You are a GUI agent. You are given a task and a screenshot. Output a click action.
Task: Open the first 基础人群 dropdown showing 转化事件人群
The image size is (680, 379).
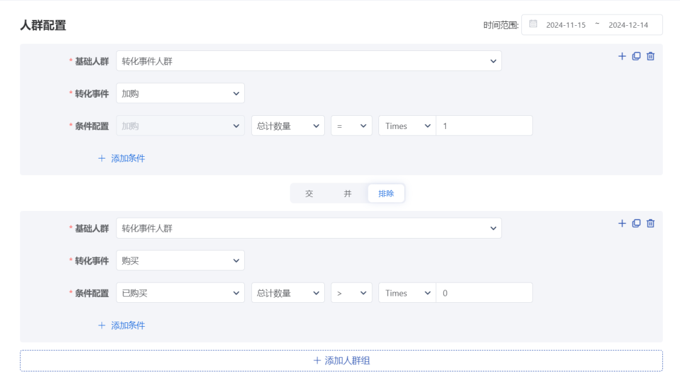click(309, 60)
